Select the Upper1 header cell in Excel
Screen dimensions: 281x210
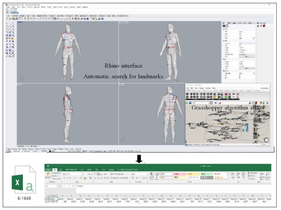pyautogui.click(x=62, y=199)
